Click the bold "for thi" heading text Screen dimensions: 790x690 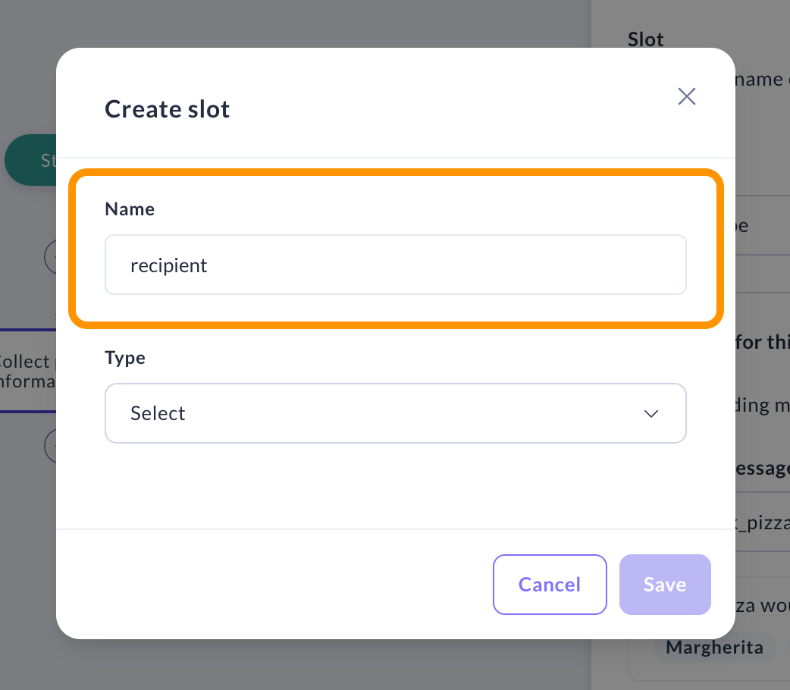tap(762, 342)
